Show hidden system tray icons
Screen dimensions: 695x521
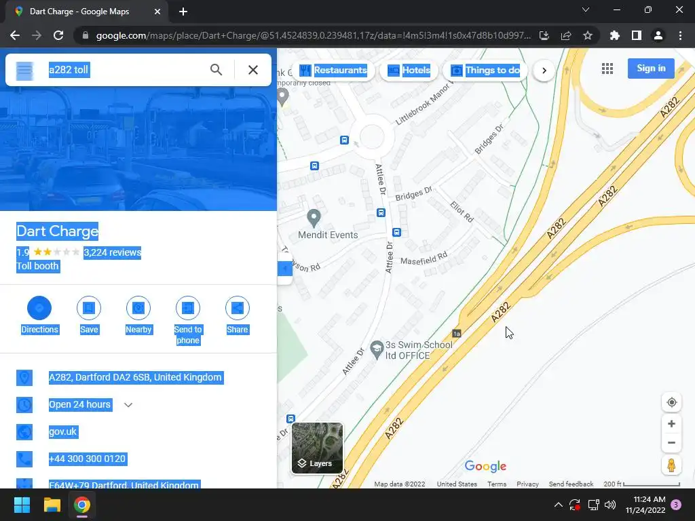[559, 505]
